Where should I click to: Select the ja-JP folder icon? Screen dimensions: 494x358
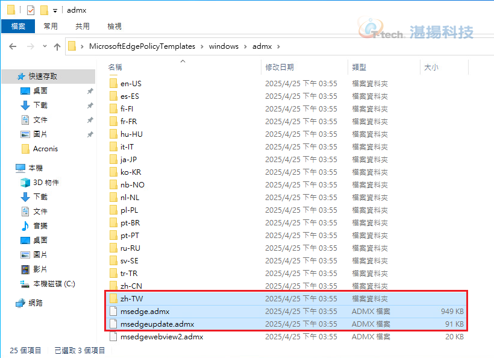pyautogui.click(x=113, y=160)
